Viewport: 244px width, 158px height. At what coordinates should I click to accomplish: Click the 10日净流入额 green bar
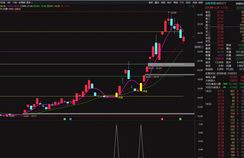point(225,84)
